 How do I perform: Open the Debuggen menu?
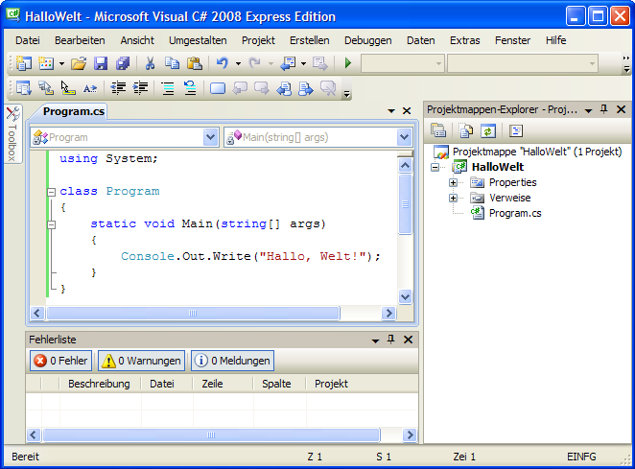367,40
